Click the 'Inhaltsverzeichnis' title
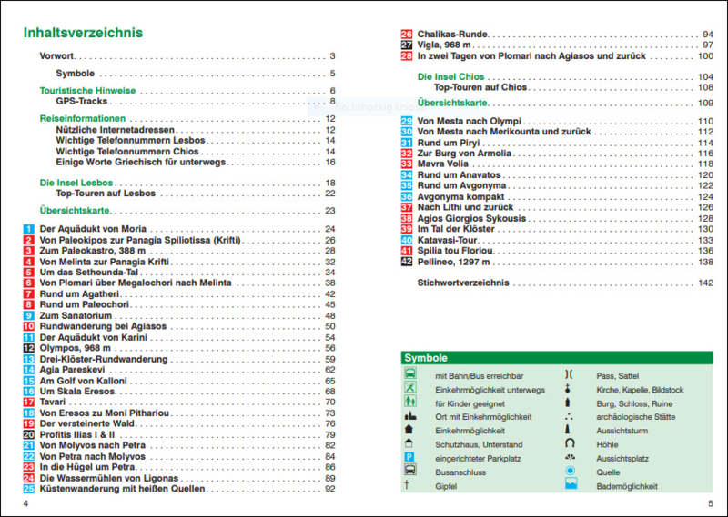This screenshot has width=728, height=517. click(x=83, y=33)
